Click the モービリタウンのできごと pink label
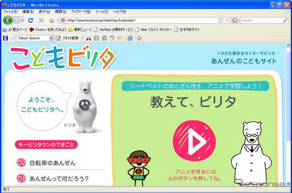Viewport: 292px width, 193px height. pyautogui.click(x=46, y=145)
